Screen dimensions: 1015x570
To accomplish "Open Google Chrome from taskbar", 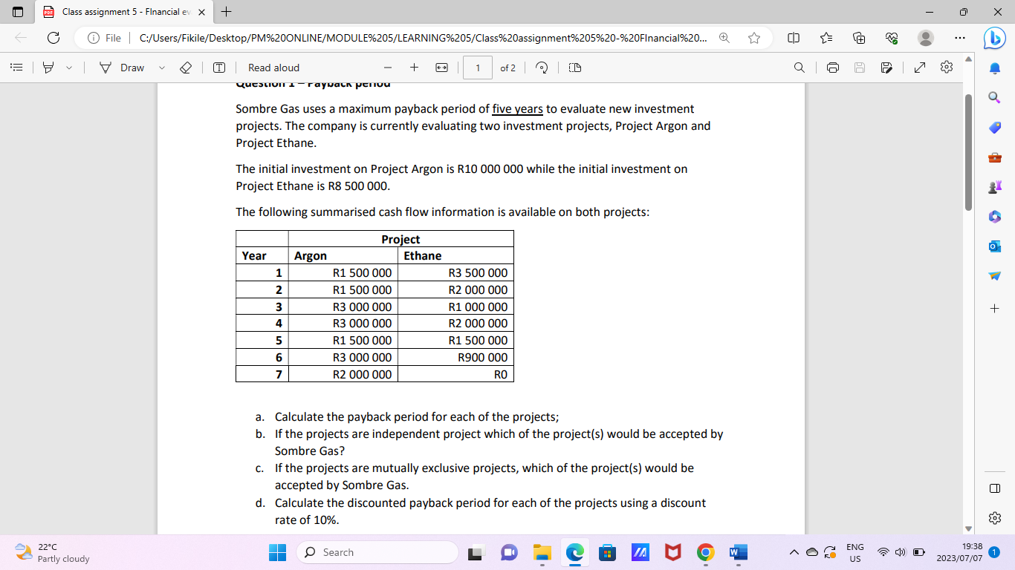I will (x=705, y=553).
